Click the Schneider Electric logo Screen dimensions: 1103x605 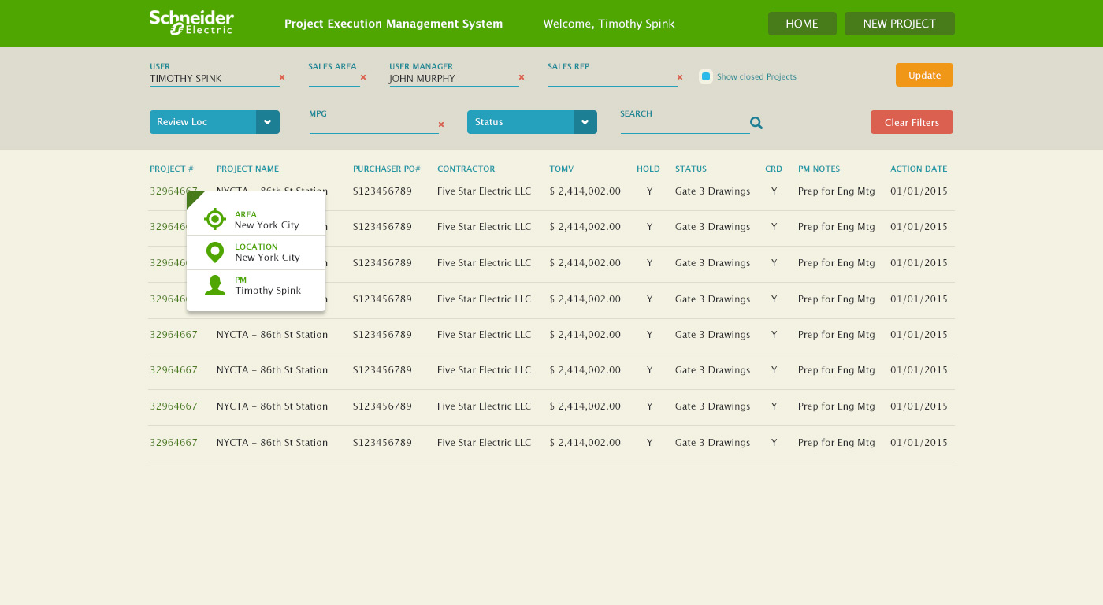[191, 23]
